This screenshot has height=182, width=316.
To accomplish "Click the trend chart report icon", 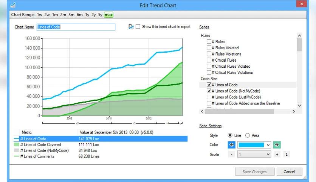I will pos(131,26).
